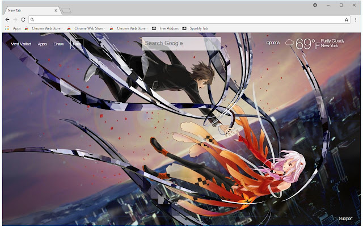Viewport: 363px width, 227px height.
Task: Open the first Chrome Web Store bookmark
Action: pos(43,28)
